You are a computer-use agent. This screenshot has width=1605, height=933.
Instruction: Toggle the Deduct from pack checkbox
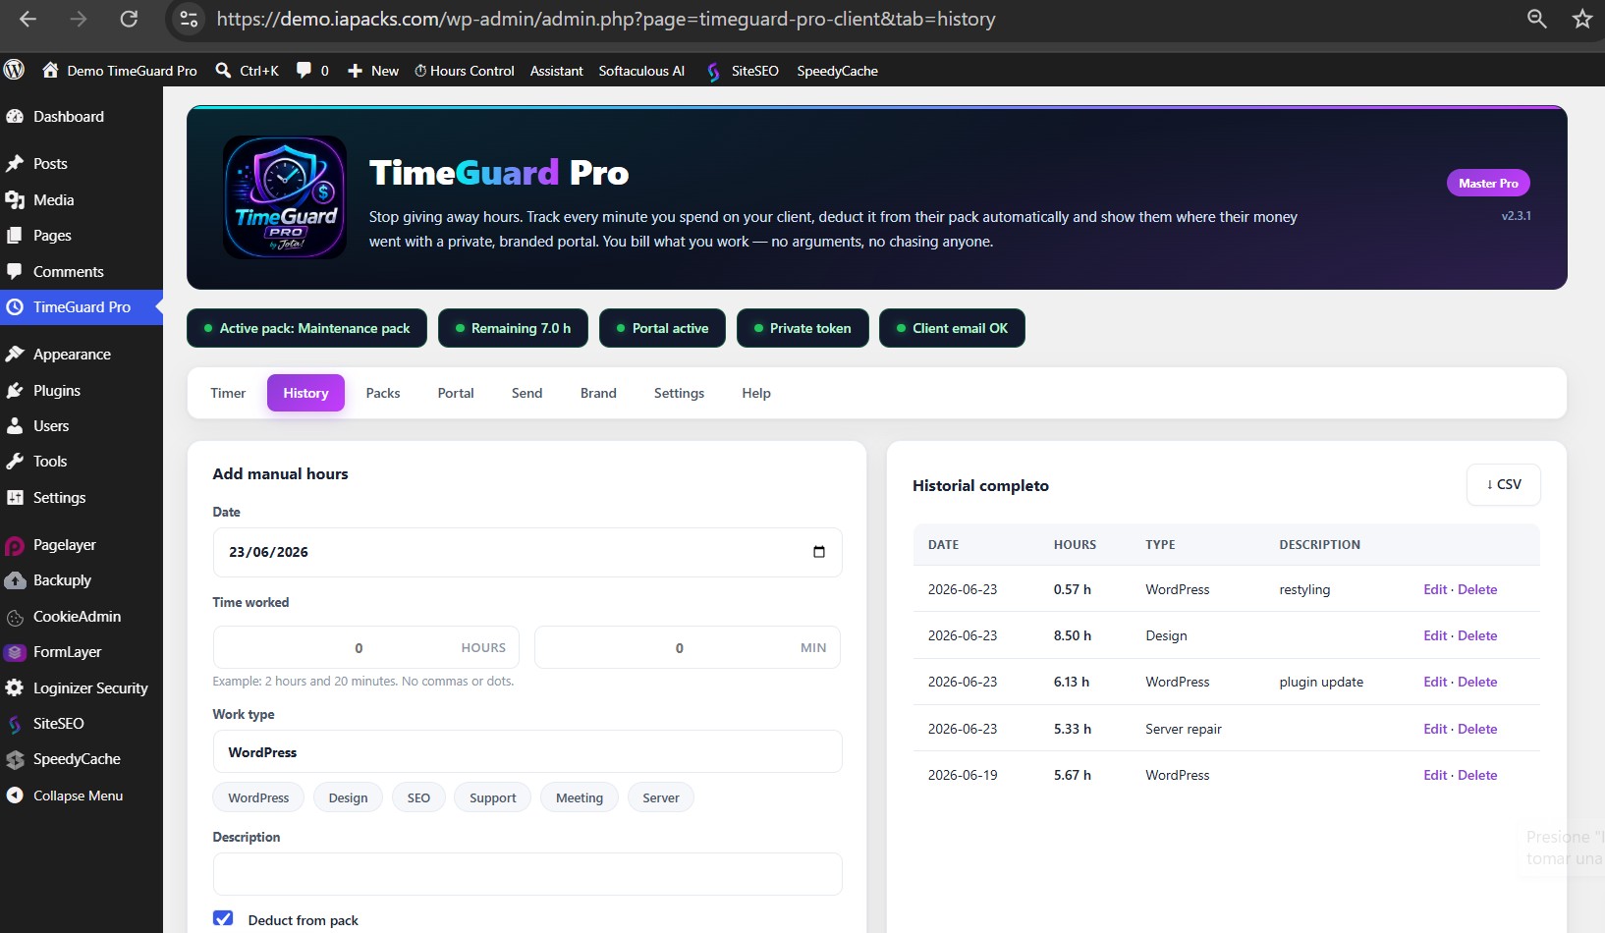point(223,918)
